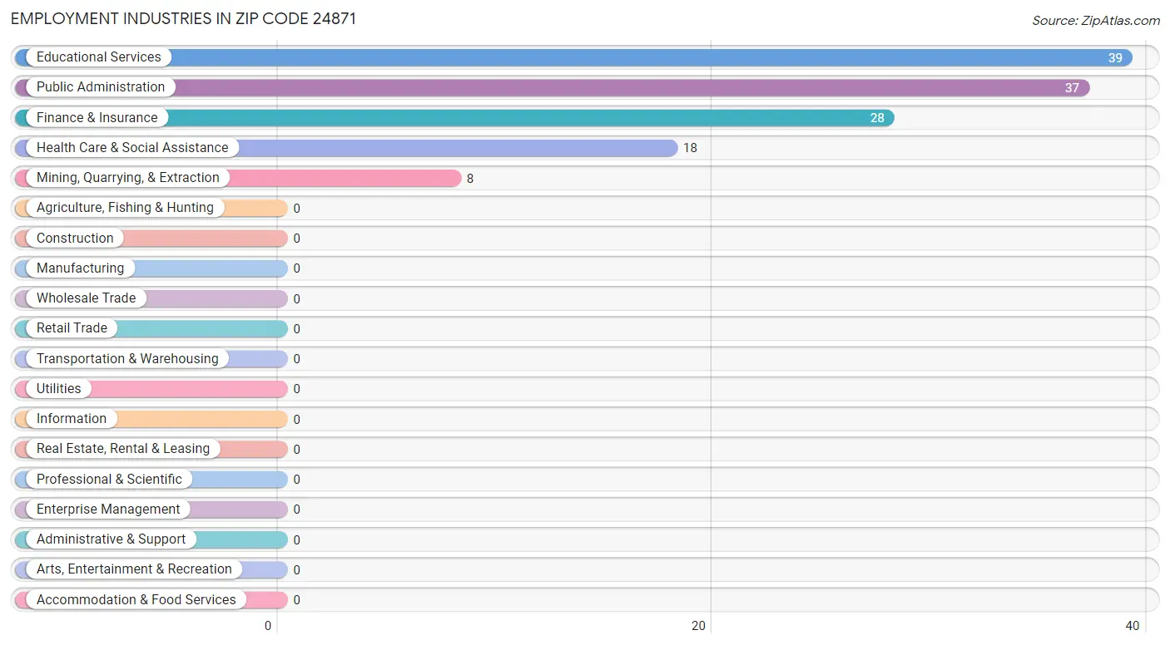
Task: Click the zero value next to Wholesale Trade
Action: coord(296,299)
